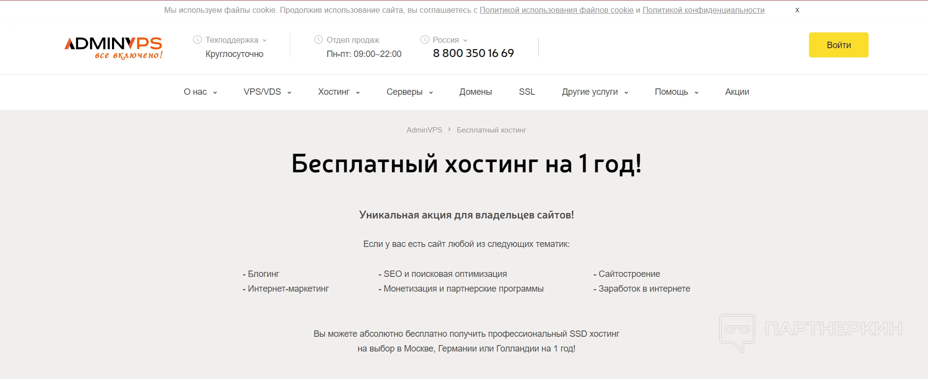Click the heading Бесплатный хостинг на 1 год!
This screenshot has width=928, height=379.
pos(466,163)
